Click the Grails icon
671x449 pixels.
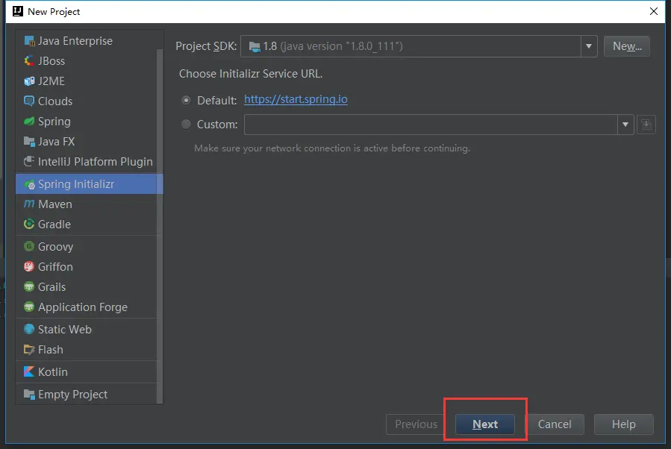click(x=29, y=287)
